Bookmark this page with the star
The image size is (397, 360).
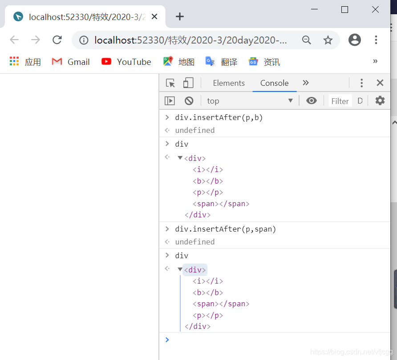328,40
